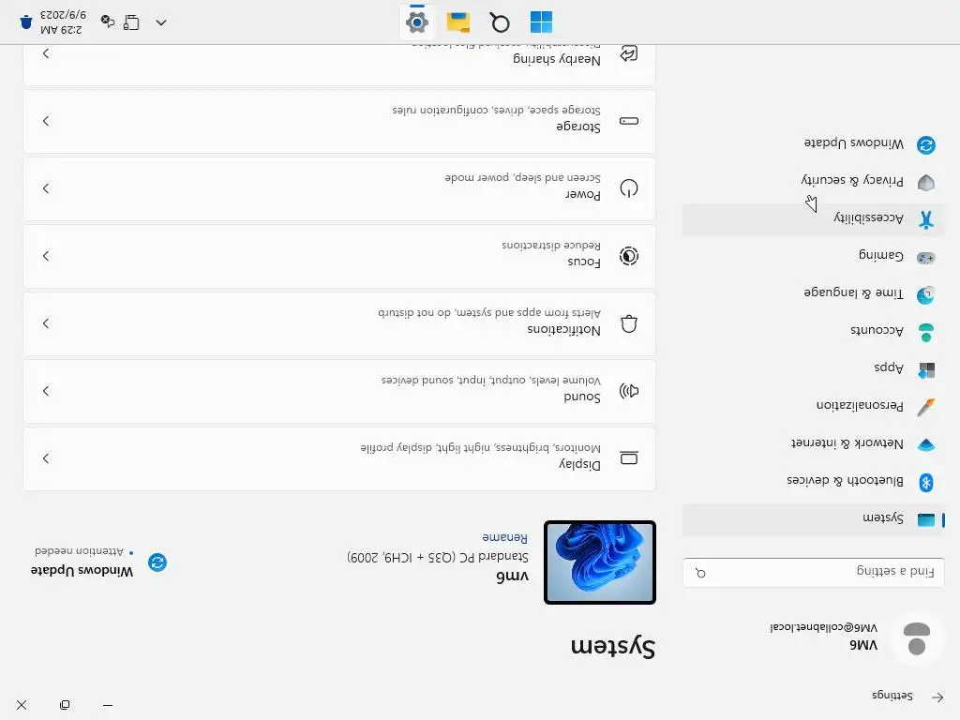
Task: Click the Power icon
Action: pos(629,187)
